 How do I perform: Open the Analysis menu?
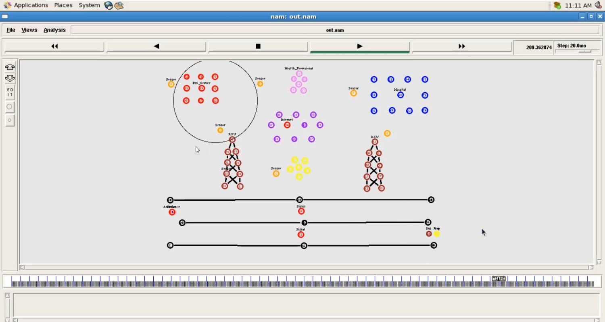(x=54, y=30)
